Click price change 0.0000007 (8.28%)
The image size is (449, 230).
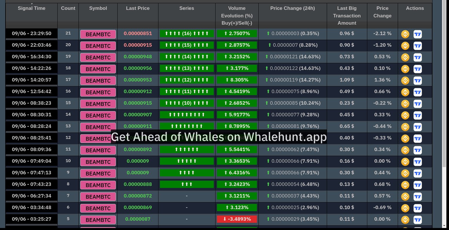pyautogui.click(x=293, y=45)
